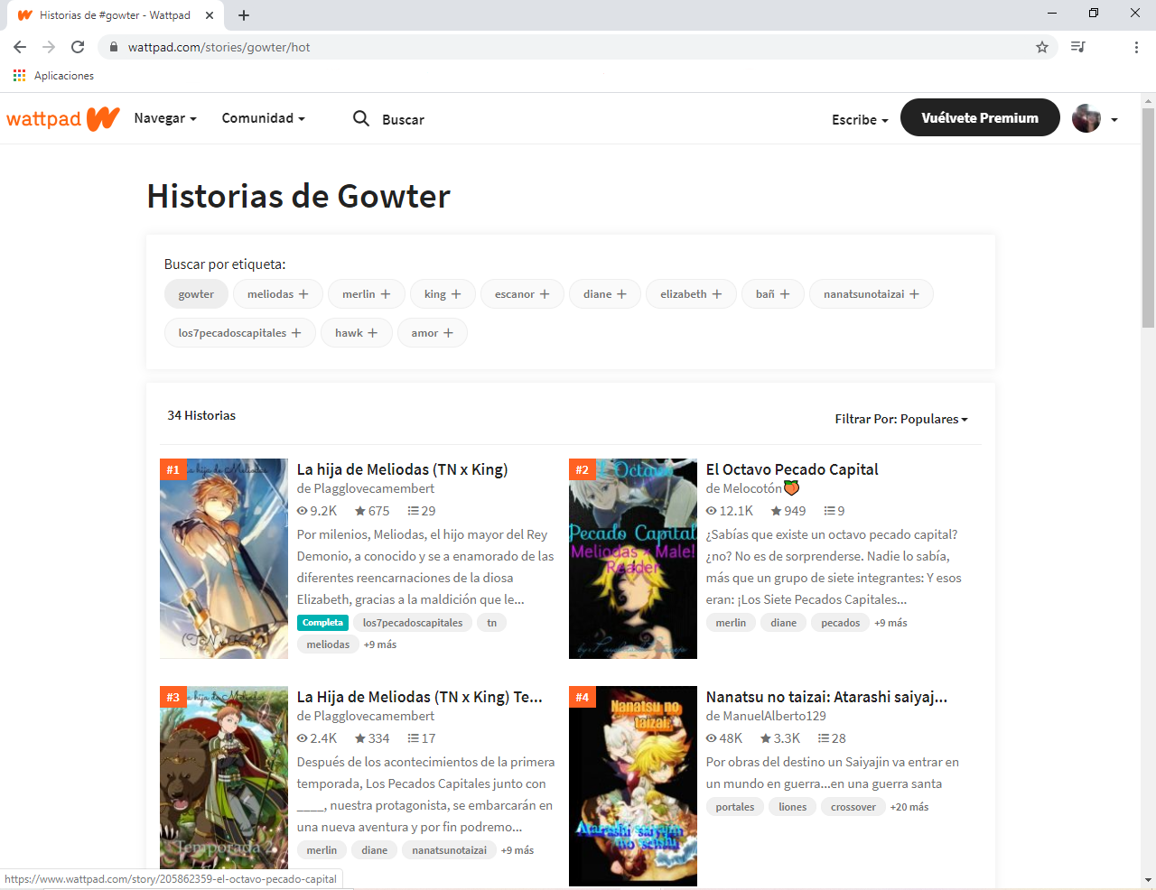Viewport: 1156px width, 890px height.
Task: Add escanor tag filter
Action: click(x=522, y=294)
